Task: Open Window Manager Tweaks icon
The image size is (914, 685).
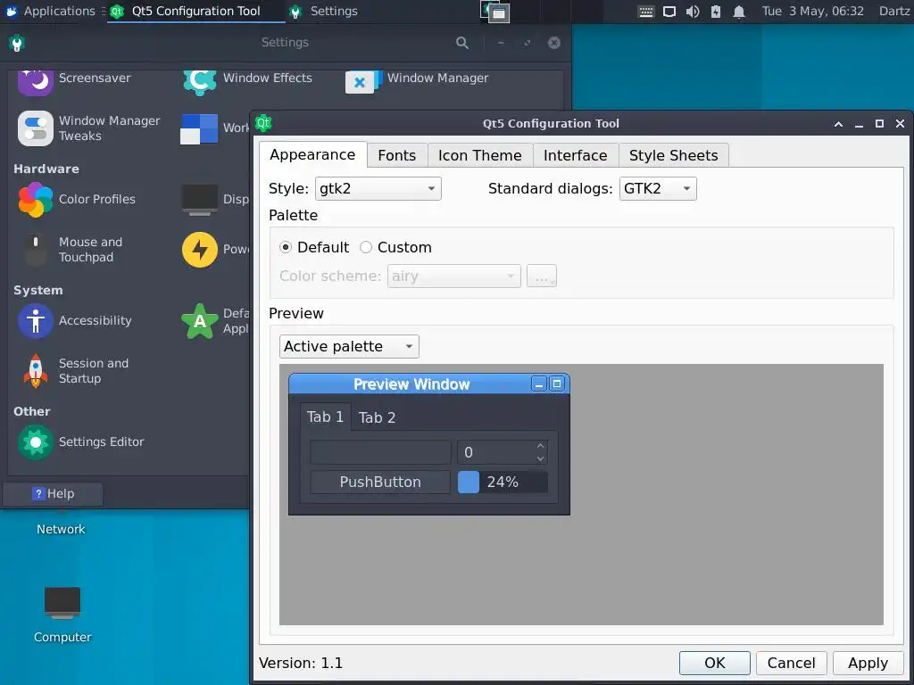Action: (35, 128)
